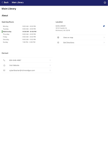Click the envelope icon beside email address
Viewport: 108px width, 141px height.
4,70
